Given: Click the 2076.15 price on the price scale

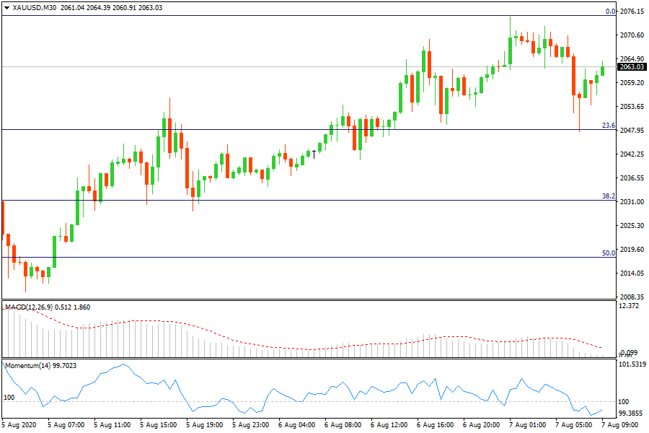Looking at the screenshot, I should [x=632, y=12].
